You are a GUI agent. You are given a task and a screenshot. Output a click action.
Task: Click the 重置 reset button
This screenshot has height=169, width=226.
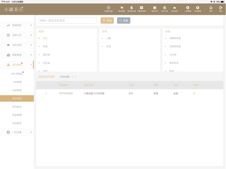pyautogui.click(x=124, y=20)
